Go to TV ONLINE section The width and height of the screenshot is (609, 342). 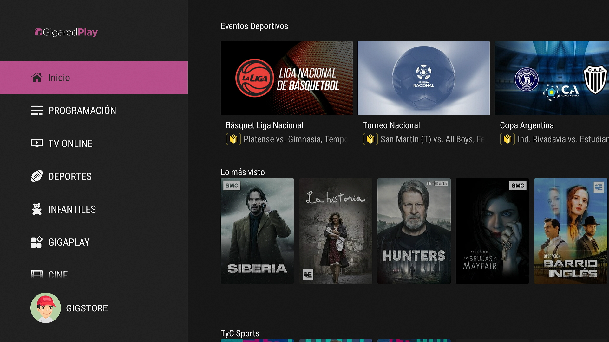[x=94, y=143]
